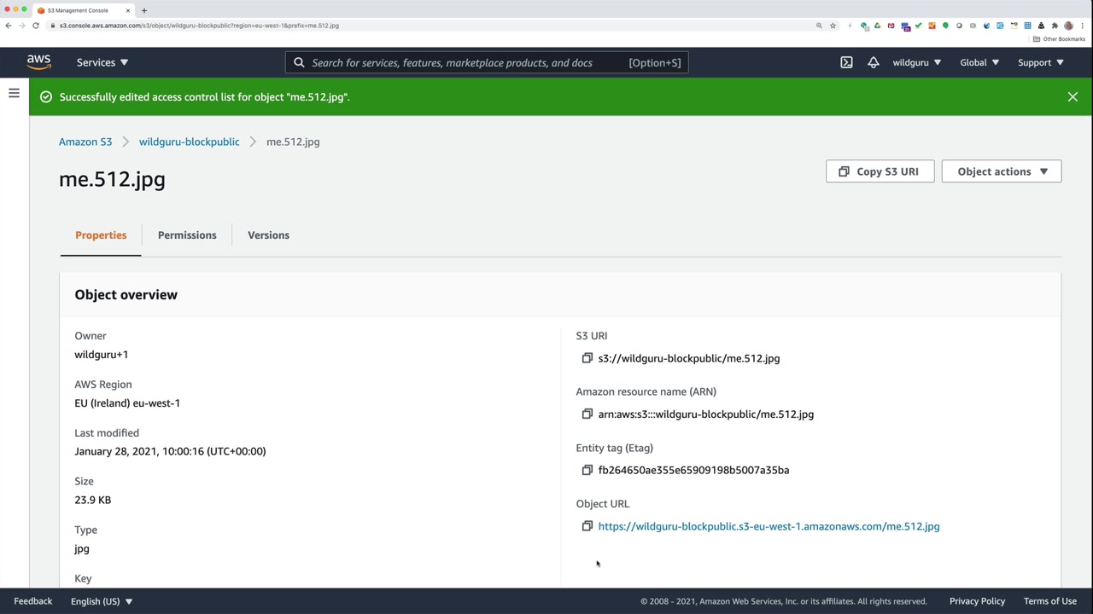1093x614 pixels.
Task: Click the search magnifier icon in AWS header
Action: point(299,62)
